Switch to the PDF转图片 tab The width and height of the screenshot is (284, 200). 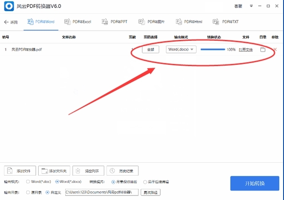tap(152, 22)
